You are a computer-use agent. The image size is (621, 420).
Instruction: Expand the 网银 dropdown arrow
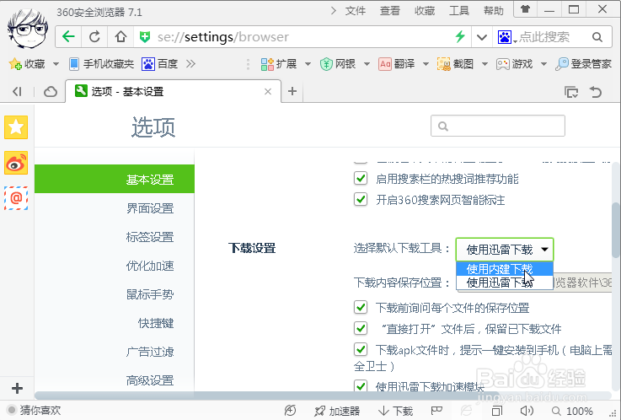(367, 64)
